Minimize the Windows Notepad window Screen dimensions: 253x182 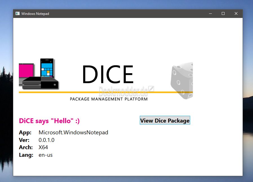coord(210,14)
